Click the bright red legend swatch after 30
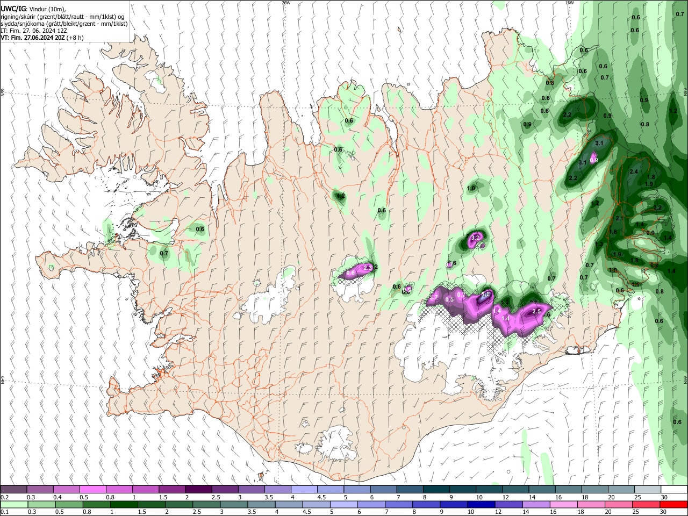688x516 pixels. click(673, 504)
